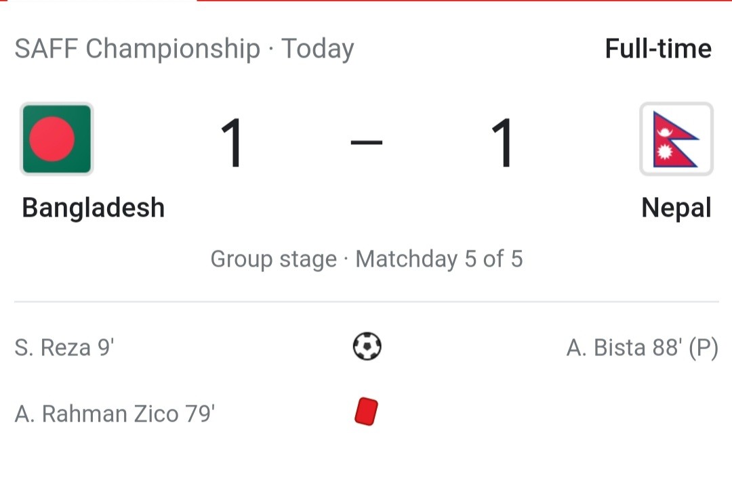Click the Bangladesh flag icon
Viewport: 732px width, 486px height.
(56, 139)
